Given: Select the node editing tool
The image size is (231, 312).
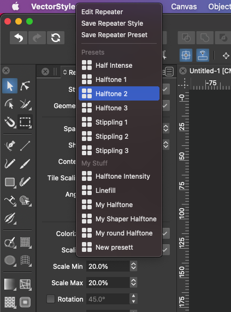Looking at the screenshot, I should (x=25, y=86).
